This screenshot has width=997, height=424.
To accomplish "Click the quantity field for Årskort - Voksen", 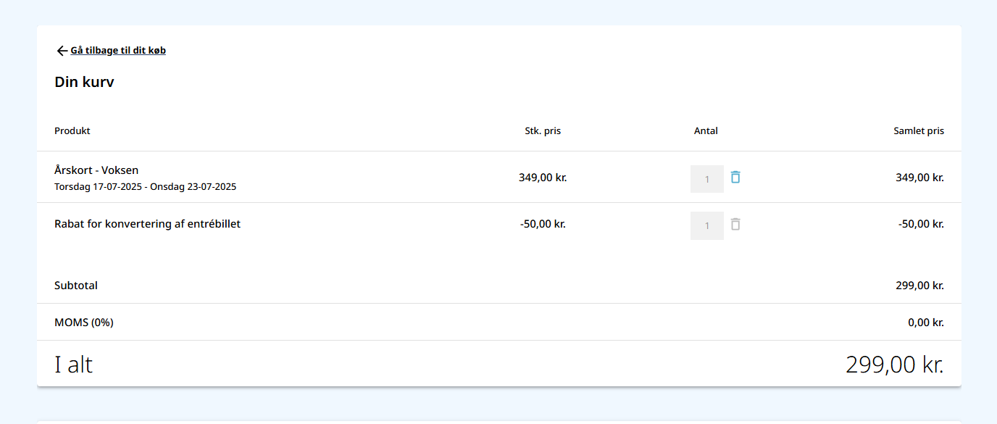I will click(706, 179).
